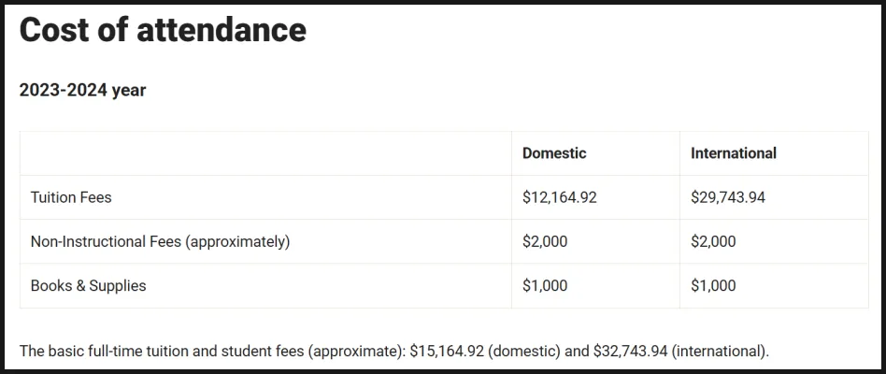Viewport: 886px width, 374px height.
Task: Select the word 'attendance' in the title
Action: pyautogui.click(x=221, y=29)
